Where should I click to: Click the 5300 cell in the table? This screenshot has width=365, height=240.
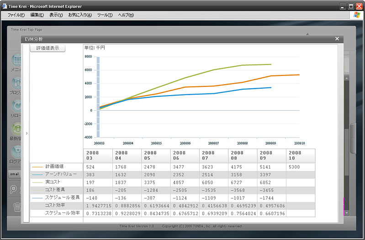point(295,167)
